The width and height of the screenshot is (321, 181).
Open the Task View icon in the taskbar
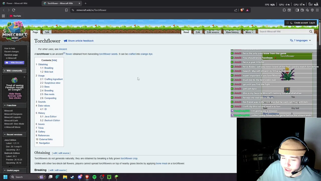(50, 177)
